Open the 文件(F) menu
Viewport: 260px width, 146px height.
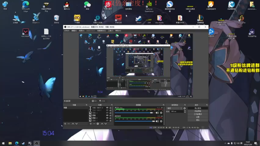tap(67, 30)
